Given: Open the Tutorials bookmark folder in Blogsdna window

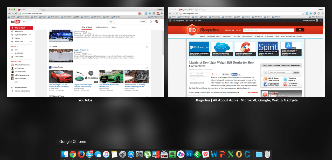Looking at the screenshot, I should tap(276, 17).
